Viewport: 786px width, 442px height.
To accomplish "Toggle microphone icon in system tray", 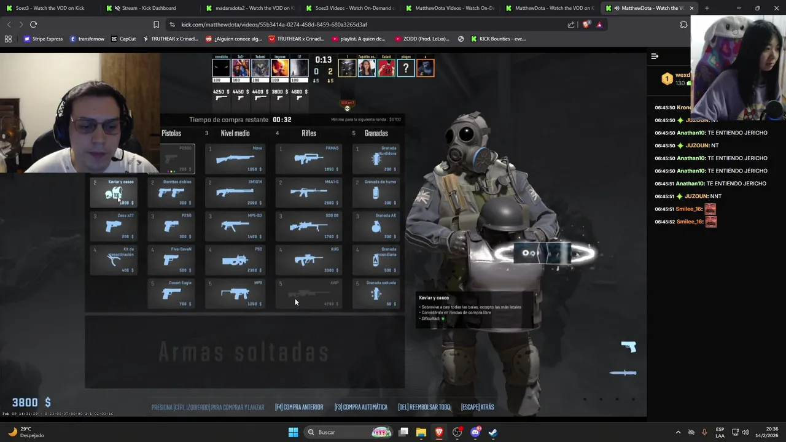I will (x=704, y=432).
